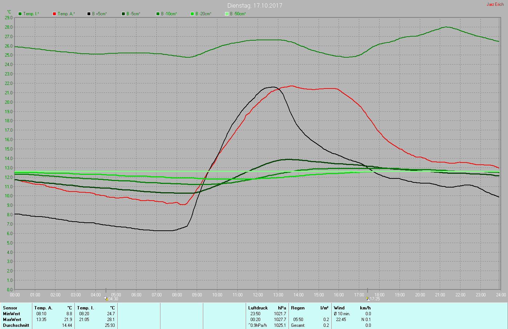Click the Temp. I. minimum value '24.7'

[x=111, y=314]
